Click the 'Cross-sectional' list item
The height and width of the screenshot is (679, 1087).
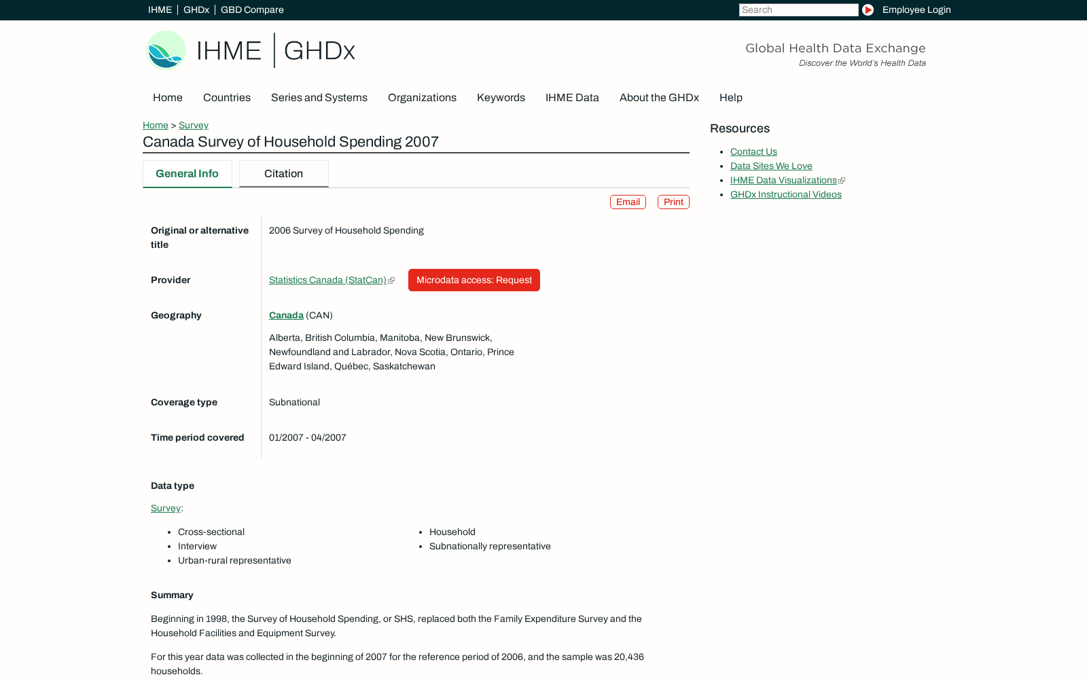click(211, 532)
